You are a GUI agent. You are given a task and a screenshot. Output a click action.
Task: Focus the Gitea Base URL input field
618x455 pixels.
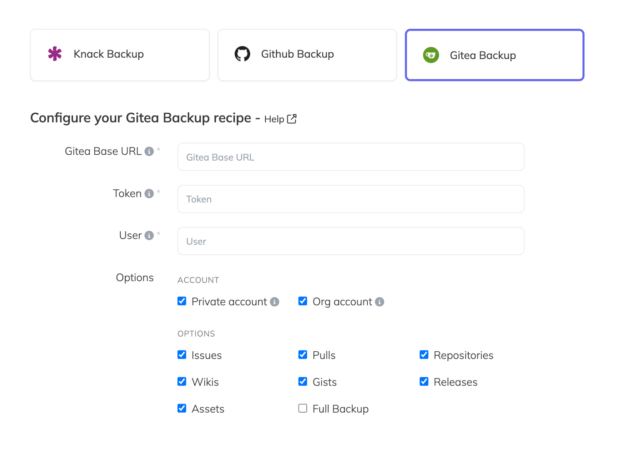pyautogui.click(x=350, y=157)
